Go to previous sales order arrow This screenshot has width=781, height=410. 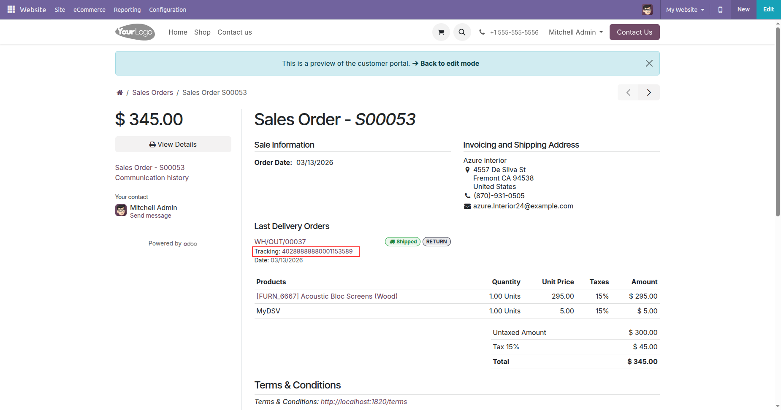[628, 92]
